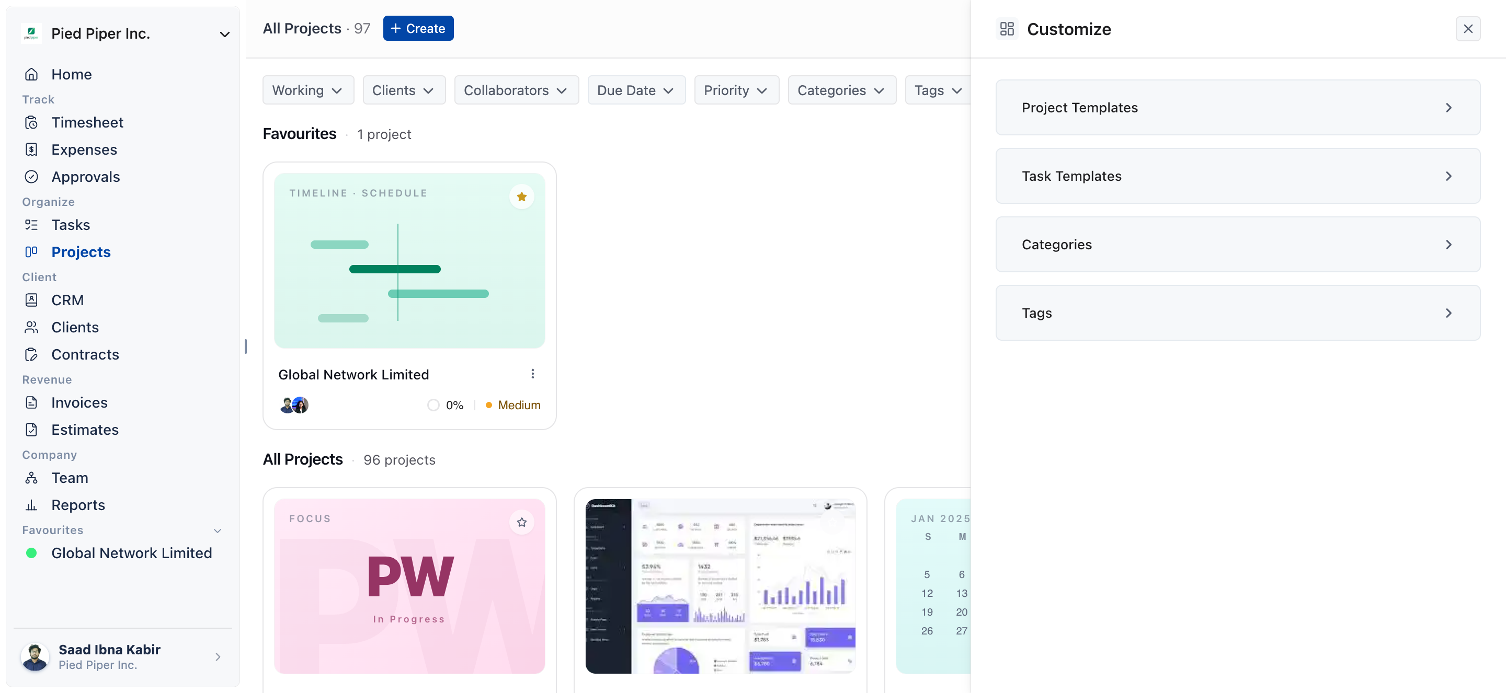Click the Approvals checkmark icon
Image resolution: width=1506 pixels, height=693 pixels.
[31, 177]
